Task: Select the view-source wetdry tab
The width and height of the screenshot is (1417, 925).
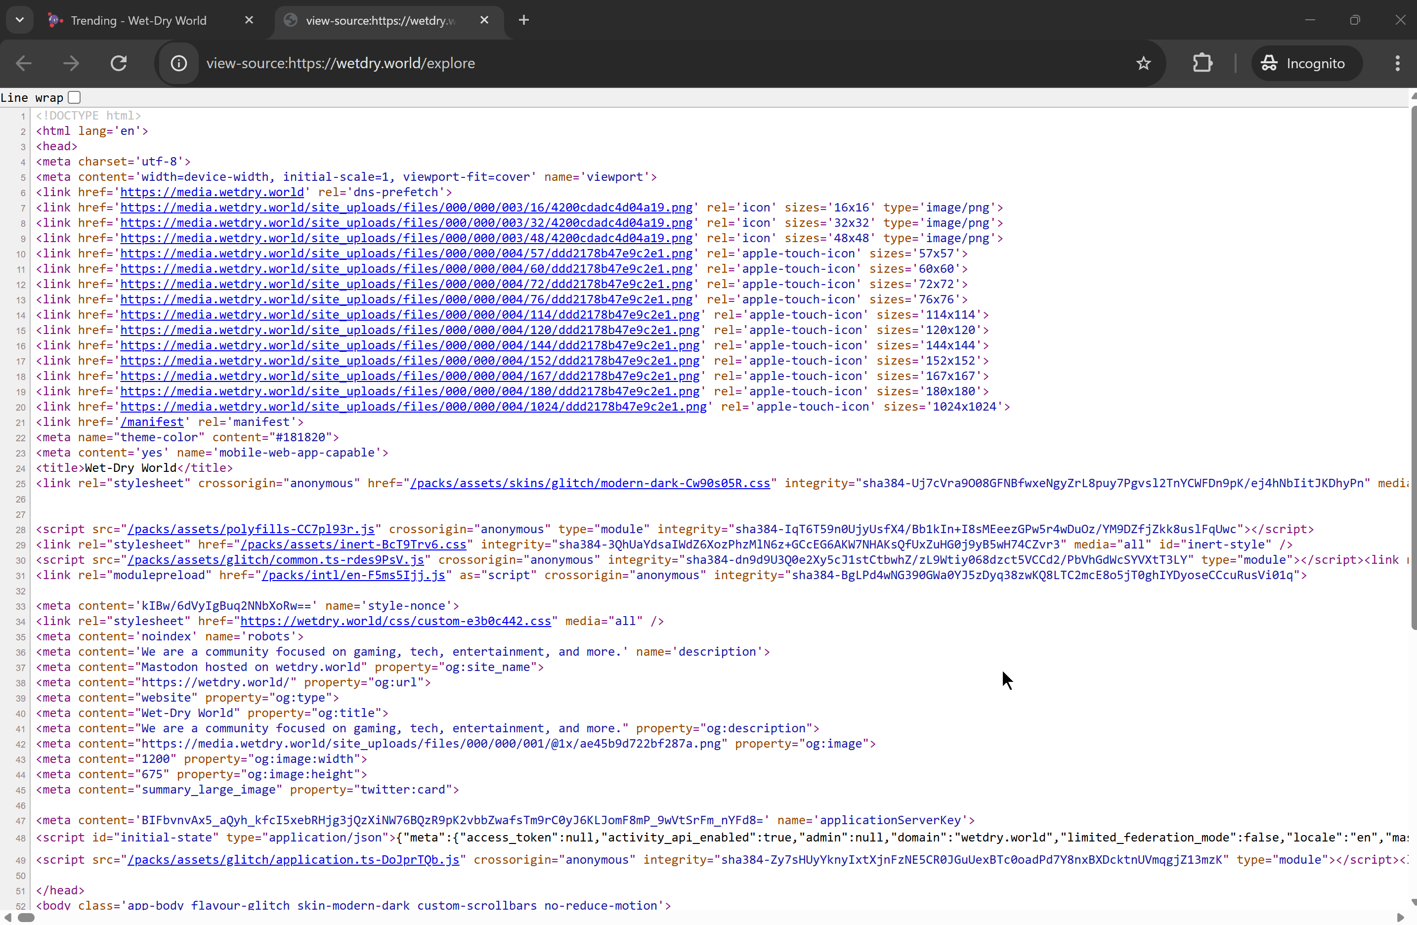Action: click(380, 20)
